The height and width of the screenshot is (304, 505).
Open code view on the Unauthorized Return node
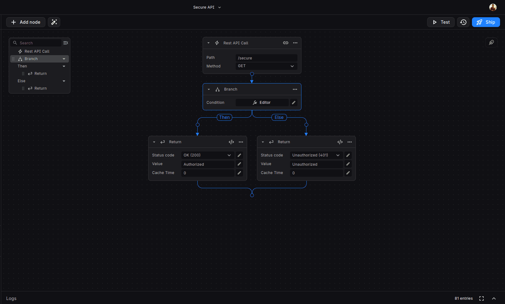(x=340, y=142)
